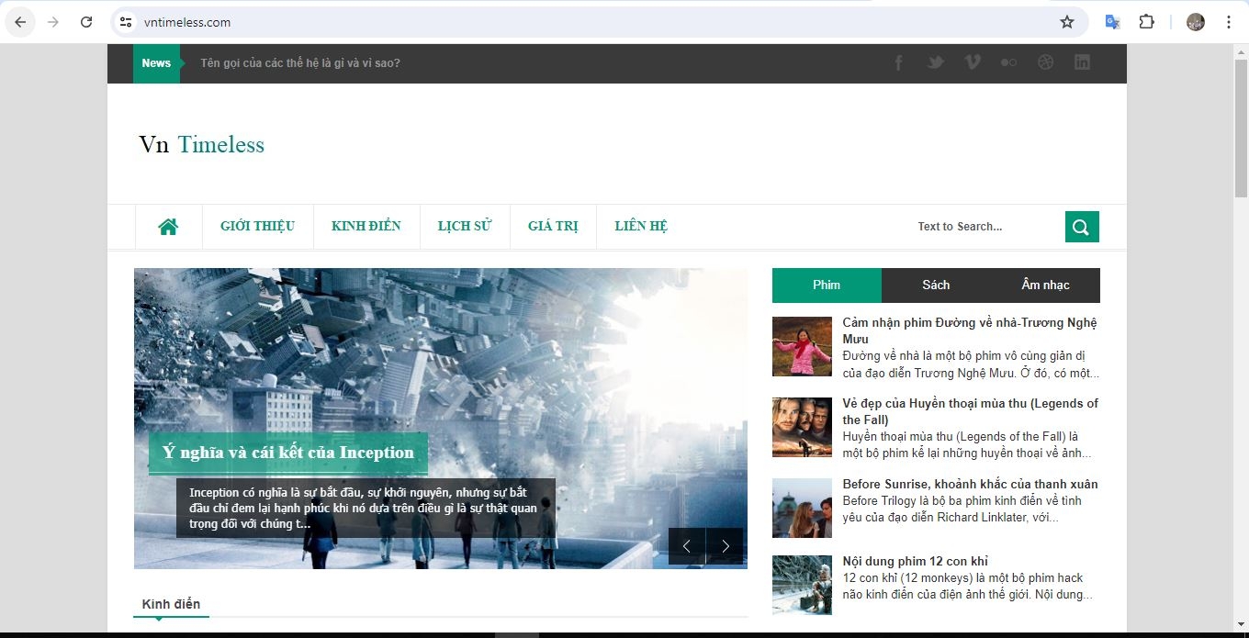
Task: Go to the home page via house icon
Action: pos(168,227)
